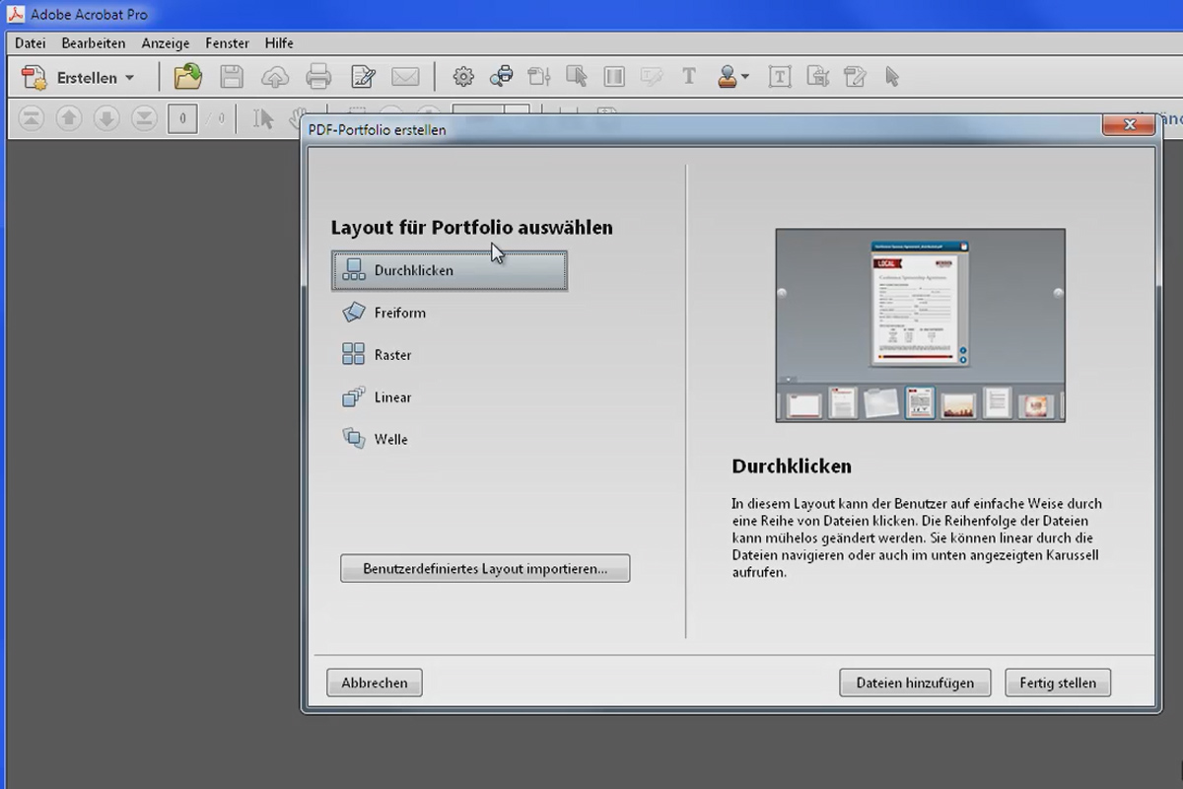This screenshot has height=789, width=1183.
Task: Expand the Stamp tool dropdown arrow
Action: pyautogui.click(x=745, y=77)
